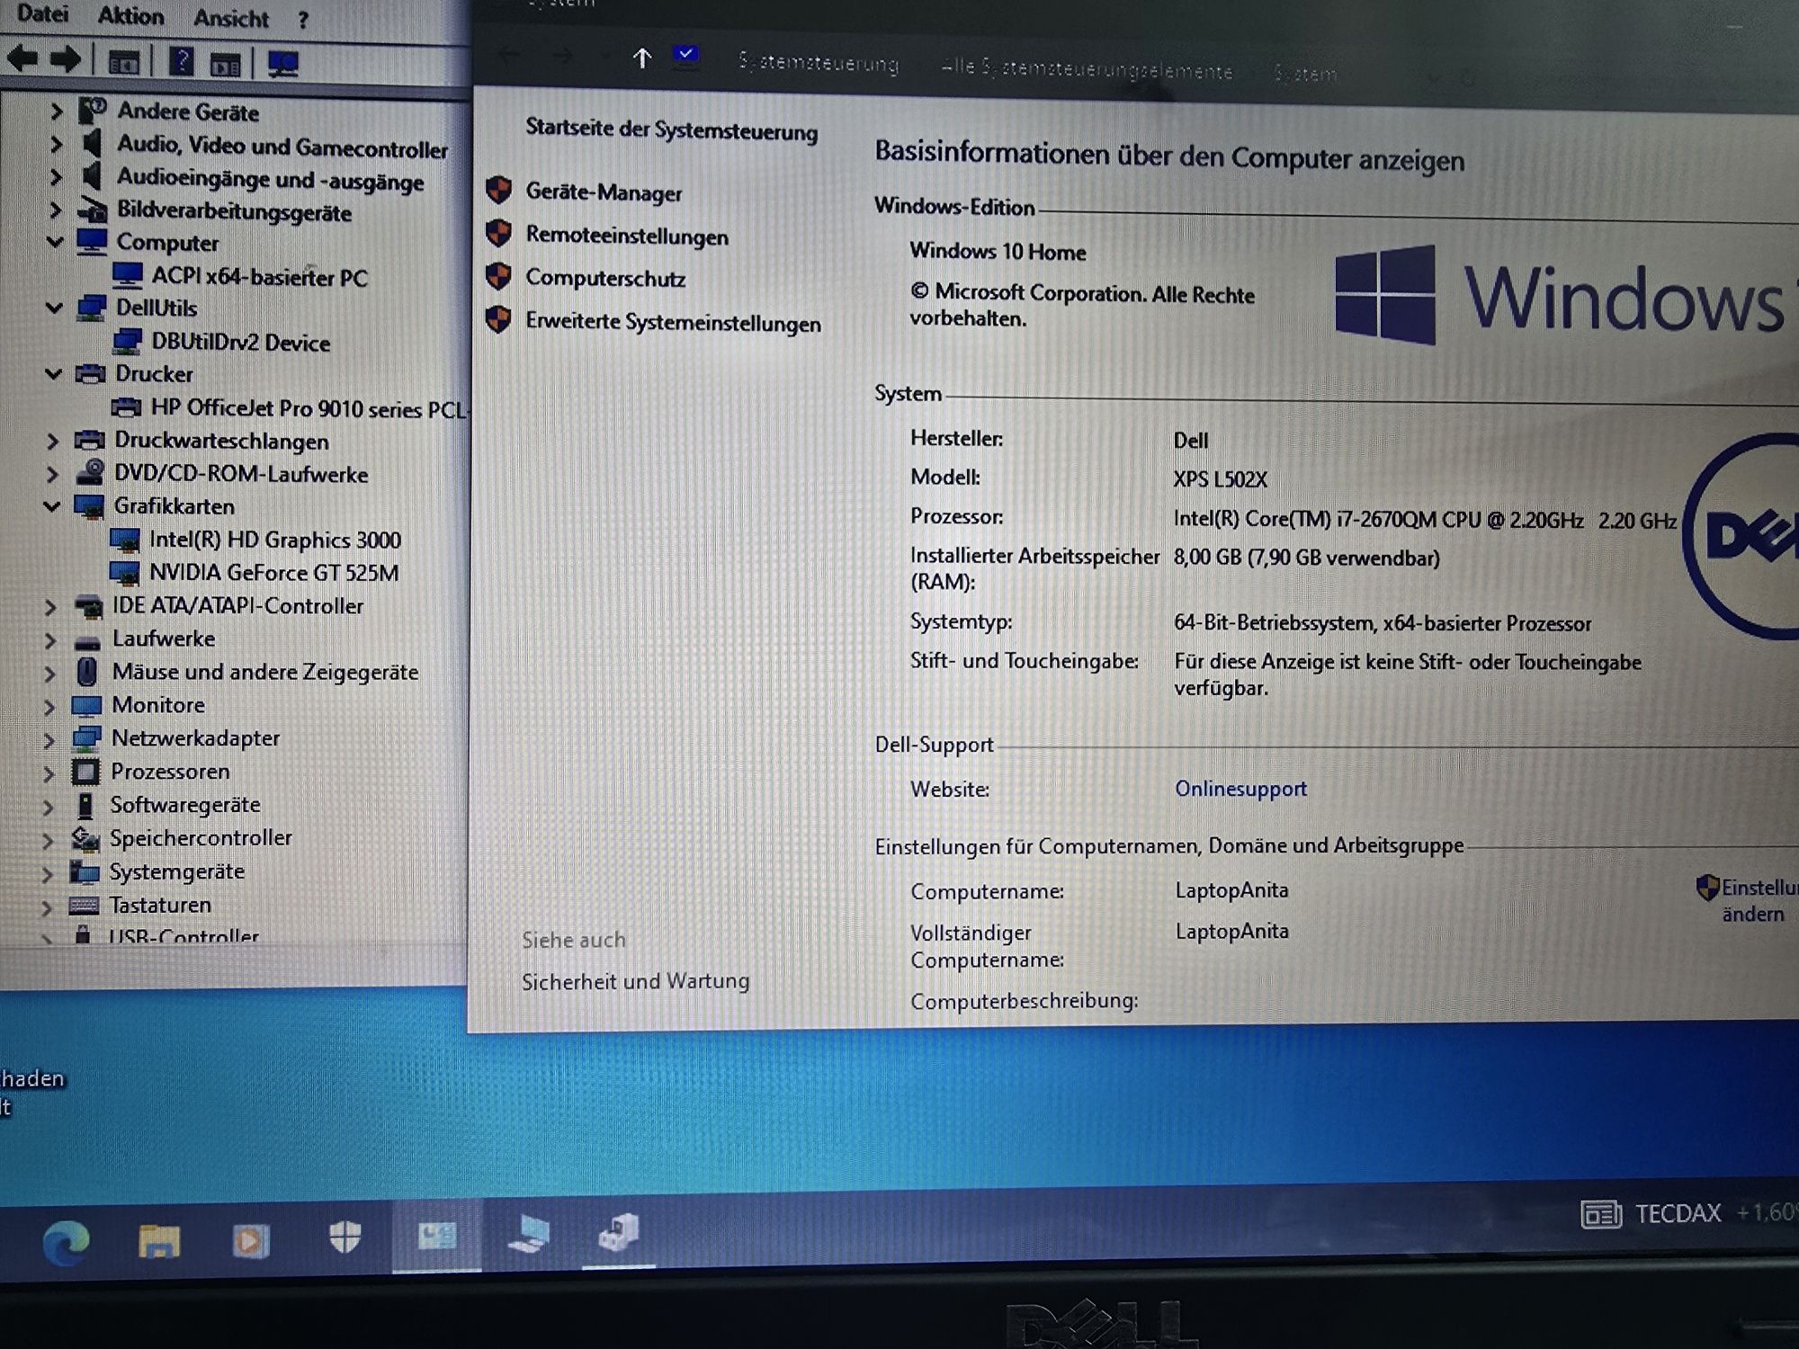Image resolution: width=1799 pixels, height=1349 pixels.
Task: Select ACPI x64-basierter PC
Action: click(259, 276)
